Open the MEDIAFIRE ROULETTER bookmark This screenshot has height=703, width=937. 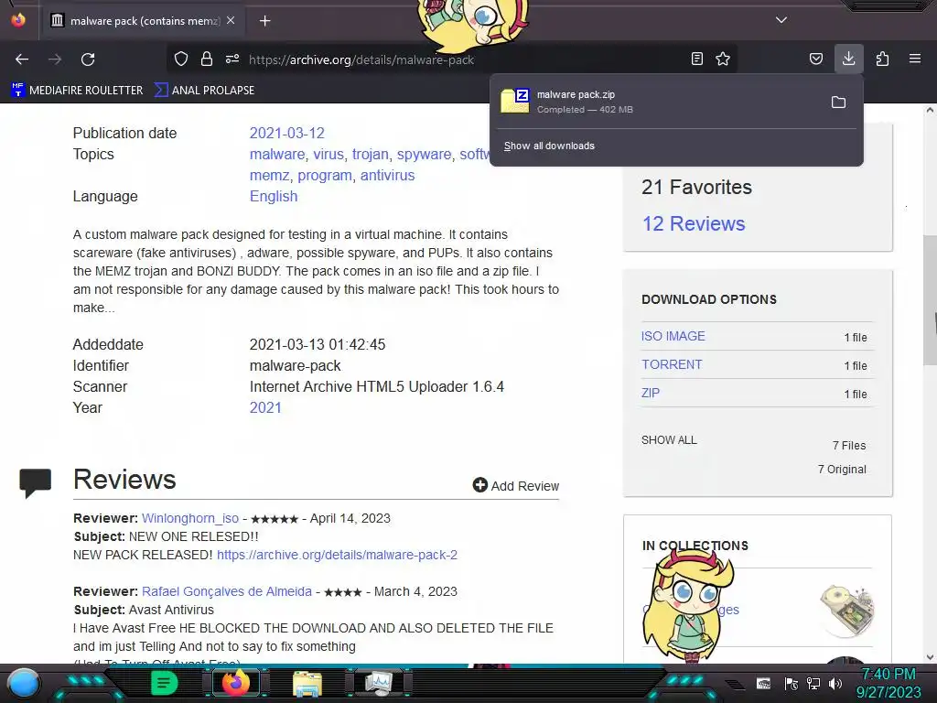77,91
